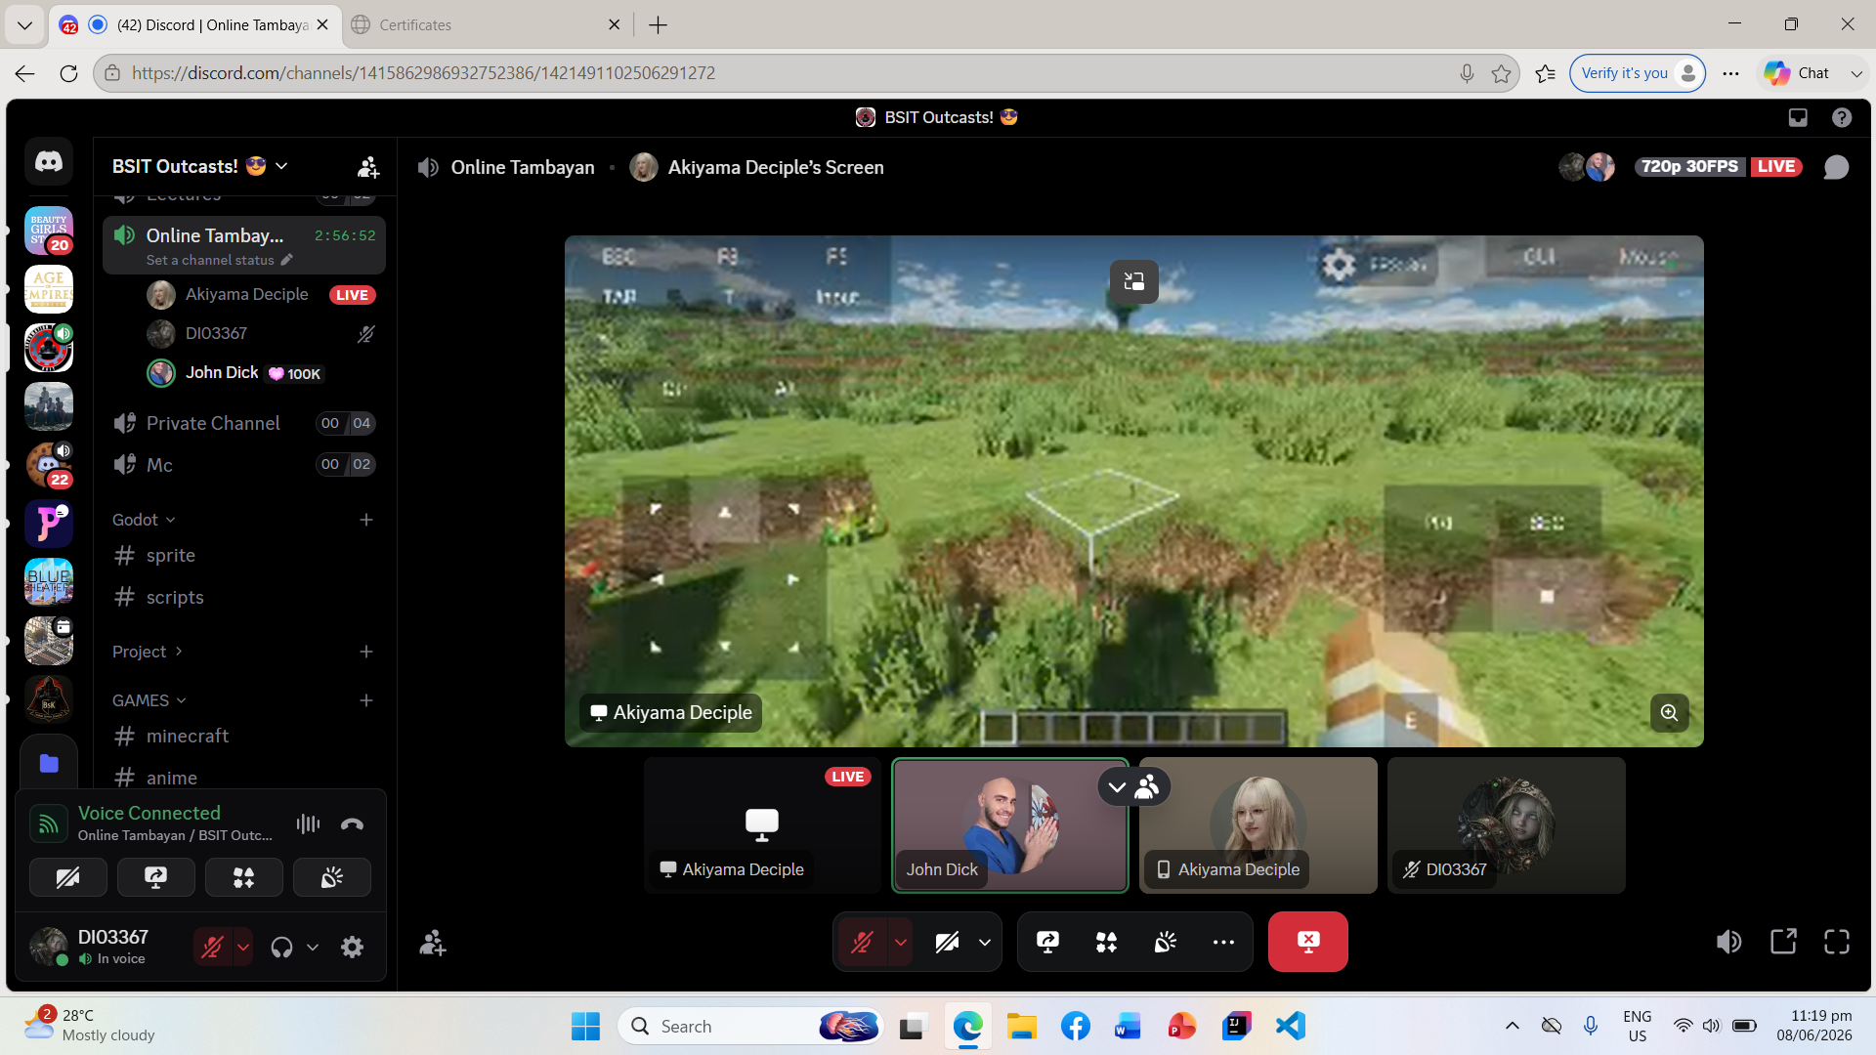Screen dimensions: 1876x1055
Task: Collapse the GAMES category
Action: click(x=149, y=700)
